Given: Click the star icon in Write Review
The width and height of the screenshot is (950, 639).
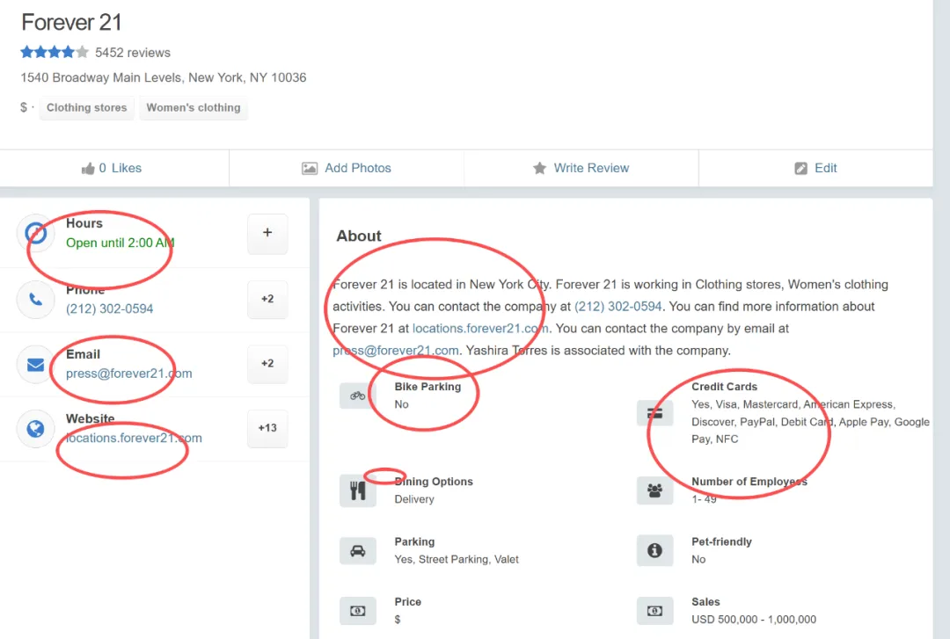Looking at the screenshot, I should tap(539, 168).
